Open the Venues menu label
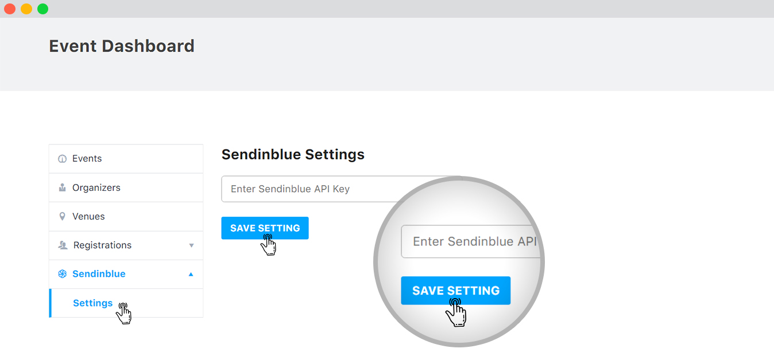 (x=88, y=217)
